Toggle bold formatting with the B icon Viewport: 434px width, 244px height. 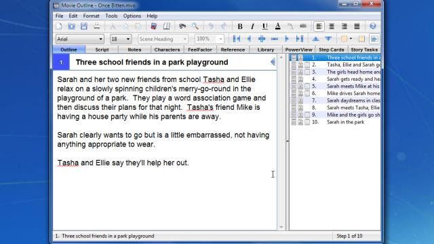(x=240, y=26)
